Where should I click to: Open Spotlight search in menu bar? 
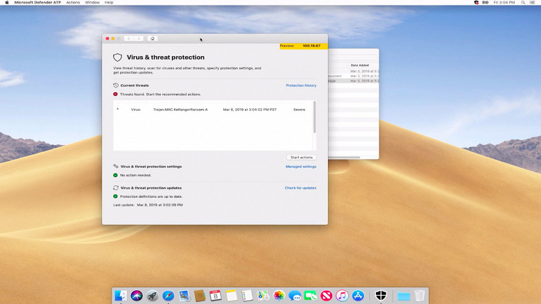coord(523,2)
